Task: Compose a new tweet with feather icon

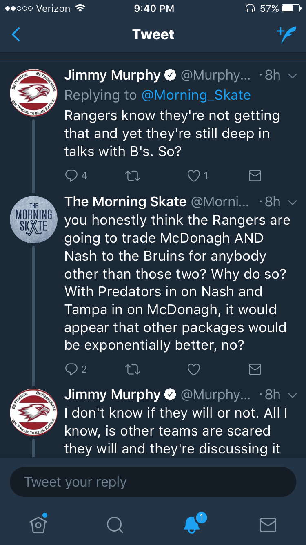Action: 286,35
